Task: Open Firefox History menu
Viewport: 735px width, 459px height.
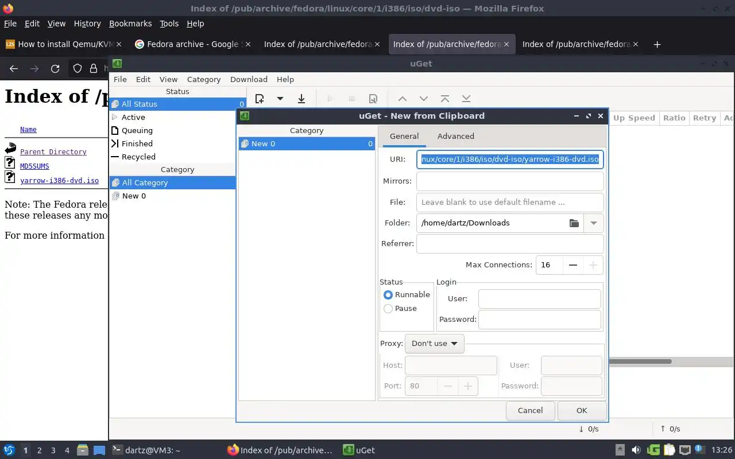Action: click(x=87, y=24)
